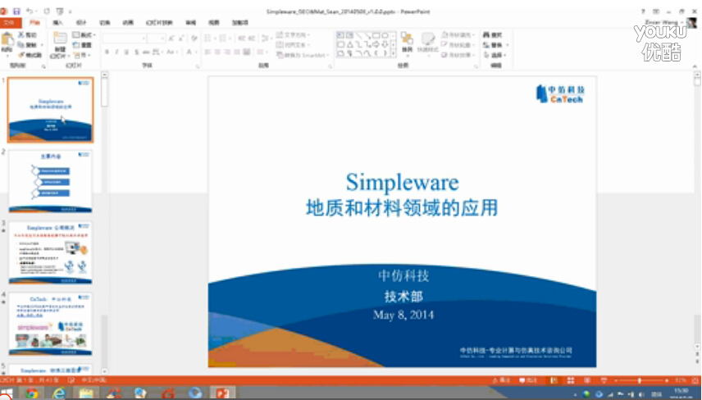
Task: Start slideshow from the quick access toolbar
Action: (60, 11)
